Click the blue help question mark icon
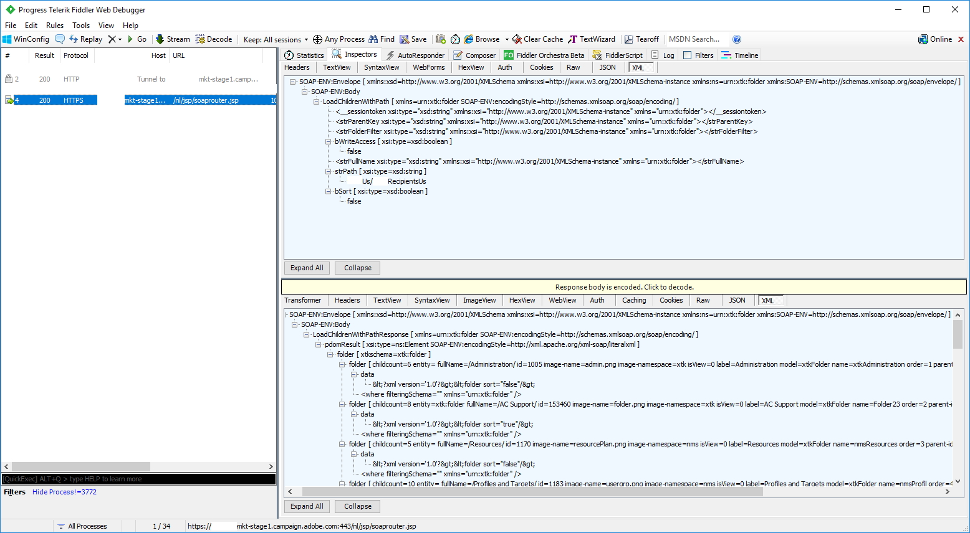This screenshot has width=970, height=533. [737, 39]
